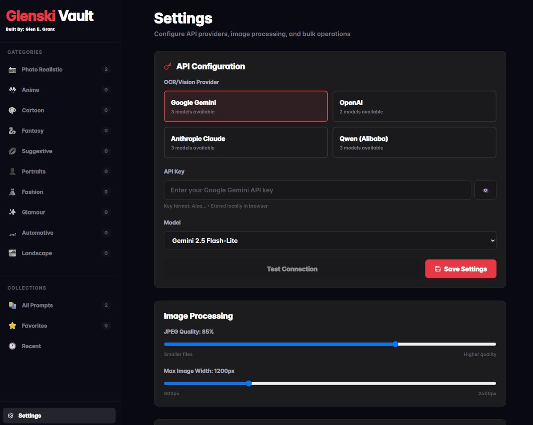The image size is (533, 425).
Task: Click the All Prompts count badge
Action: coord(106,305)
